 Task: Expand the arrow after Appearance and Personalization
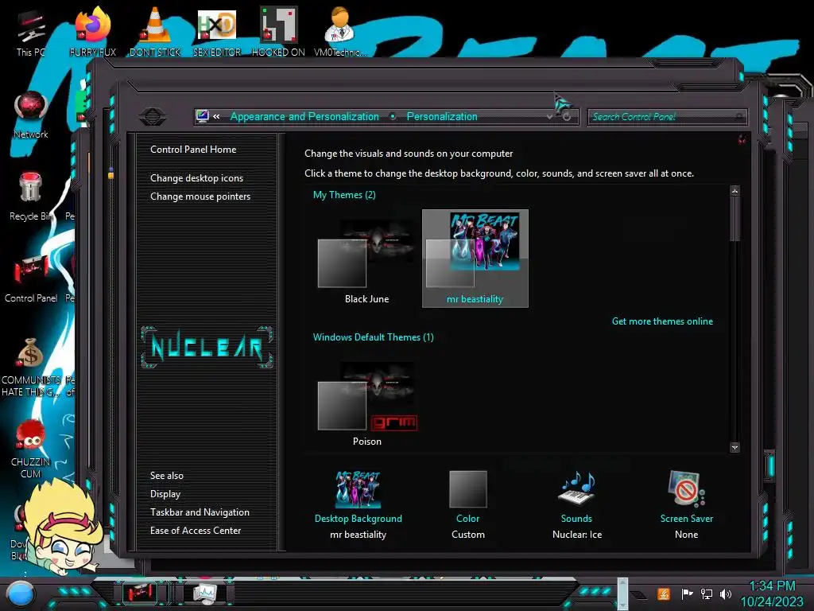pyautogui.click(x=393, y=116)
